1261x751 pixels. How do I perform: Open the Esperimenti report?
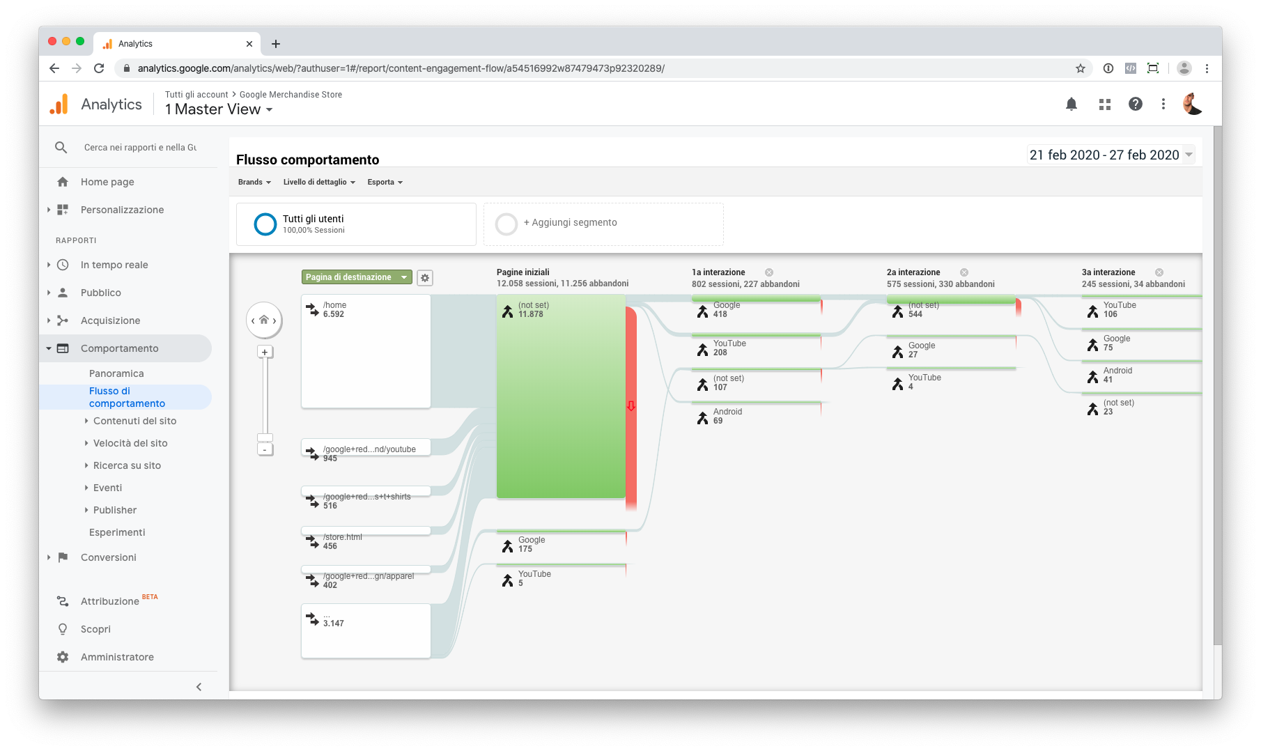tap(117, 532)
